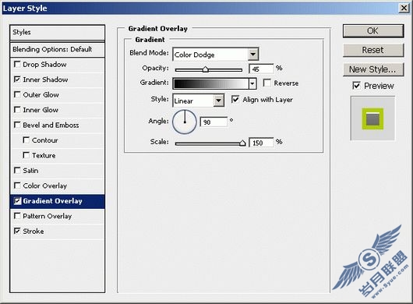Viewport: 413px width, 304px height.
Task: Select the Bevel and Emboss label
Action: (51, 125)
